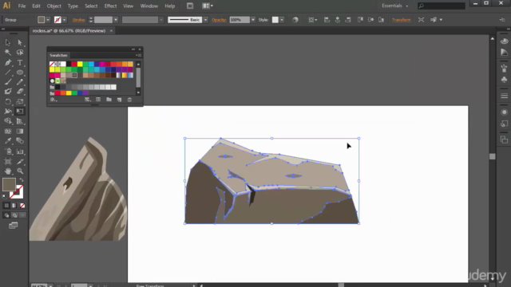Image resolution: width=511 pixels, height=287 pixels.
Task: Select the Gradient tool
Action: pos(20,131)
